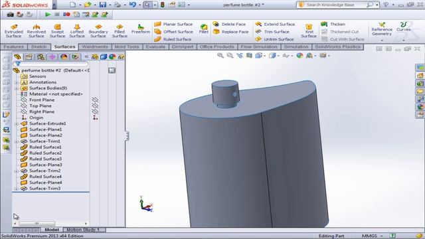Select the Filled Surface tool
The image size is (425, 239).
pos(120,31)
